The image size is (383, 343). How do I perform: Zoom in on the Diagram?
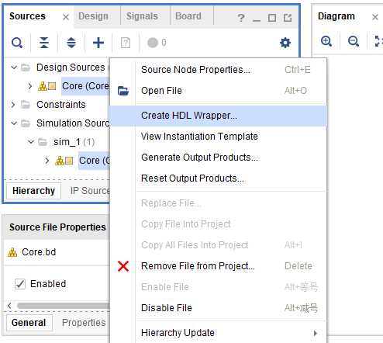326,41
